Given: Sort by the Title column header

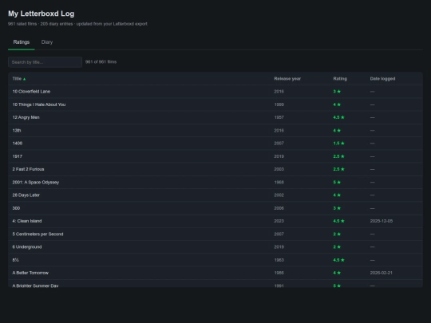Looking at the screenshot, I should point(17,78).
